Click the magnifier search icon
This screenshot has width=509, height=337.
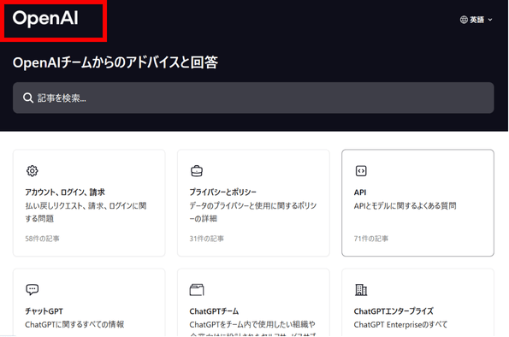(28, 98)
